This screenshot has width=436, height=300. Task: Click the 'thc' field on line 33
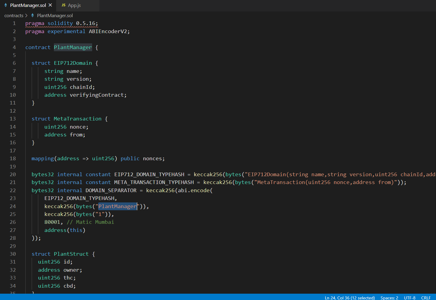click(68, 278)
